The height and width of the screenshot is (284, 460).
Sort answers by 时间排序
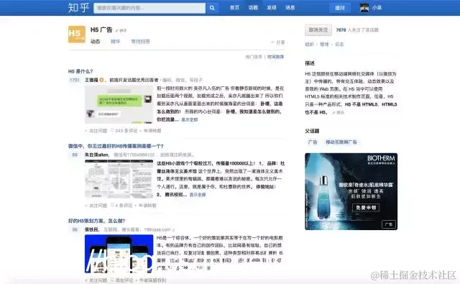(x=275, y=57)
